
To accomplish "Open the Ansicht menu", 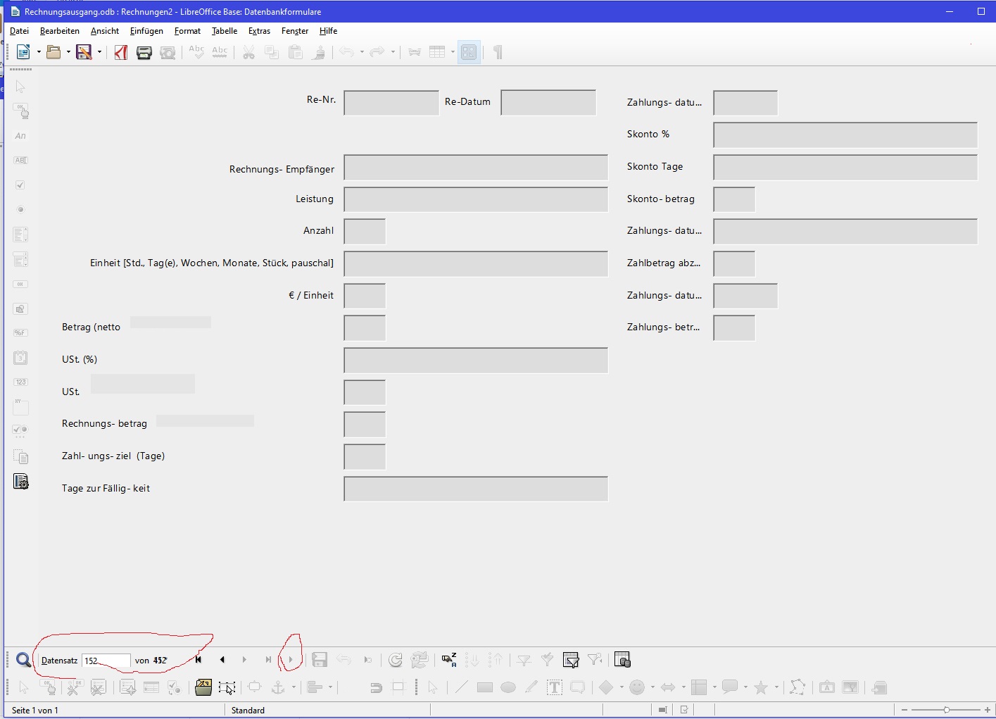I will pos(105,31).
